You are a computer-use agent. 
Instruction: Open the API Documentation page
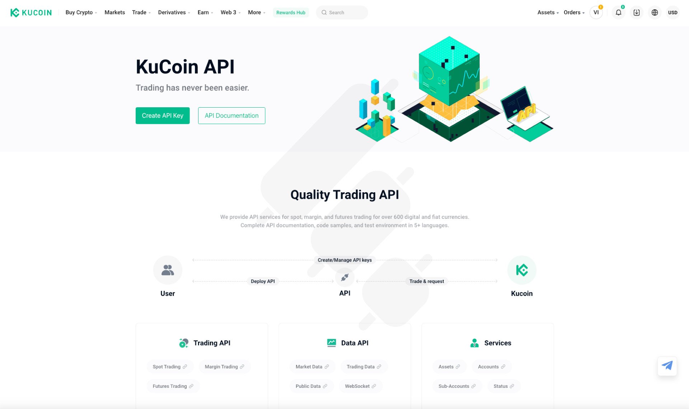click(231, 116)
